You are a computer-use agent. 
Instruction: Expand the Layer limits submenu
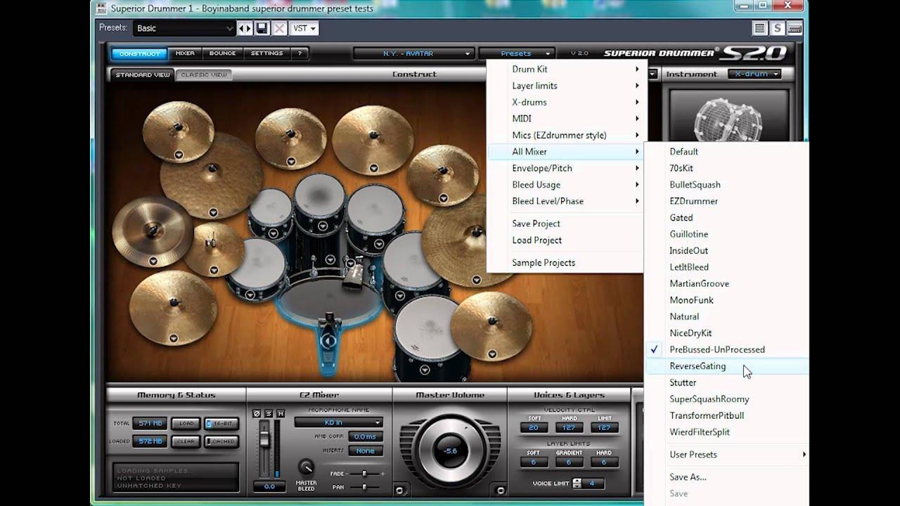565,86
